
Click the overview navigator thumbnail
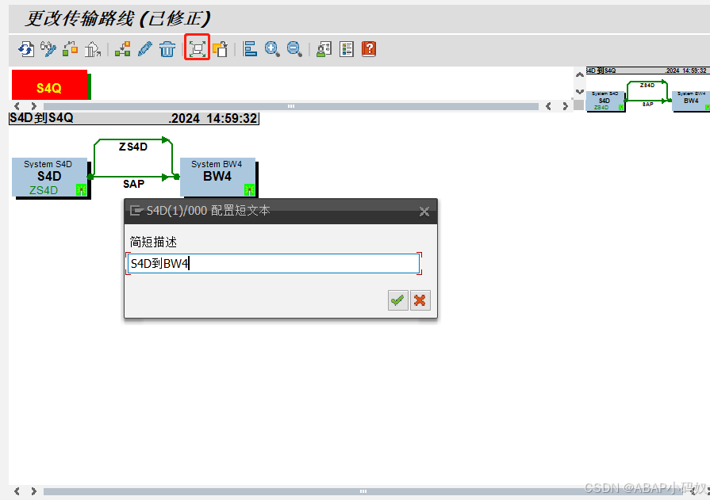point(647,90)
